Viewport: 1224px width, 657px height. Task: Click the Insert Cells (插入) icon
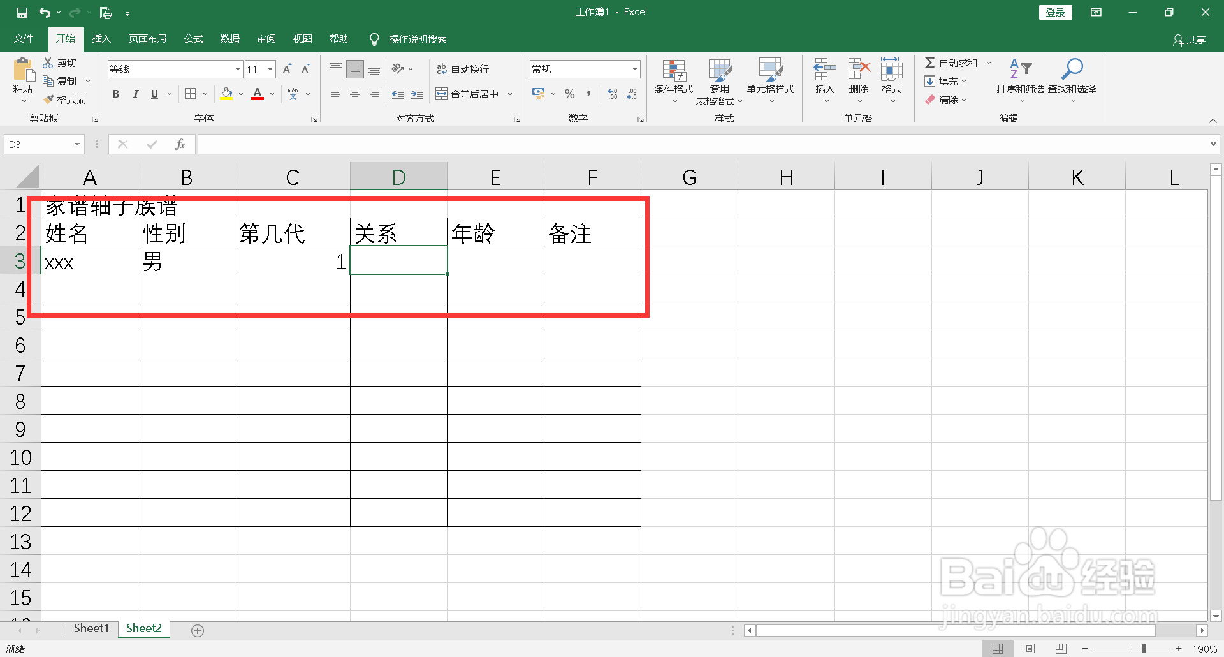tap(824, 77)
